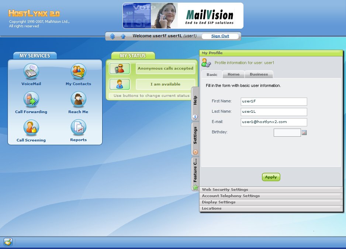
Task: Switch to the Business profile tab
Action: [259, 74]
